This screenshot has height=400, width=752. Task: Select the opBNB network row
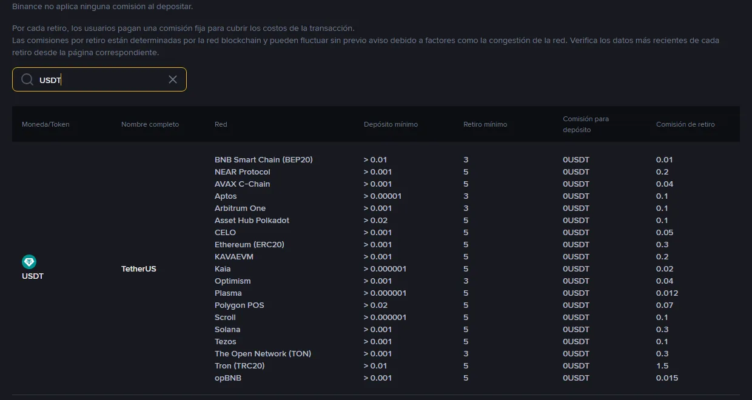click(x=229, y=378)
